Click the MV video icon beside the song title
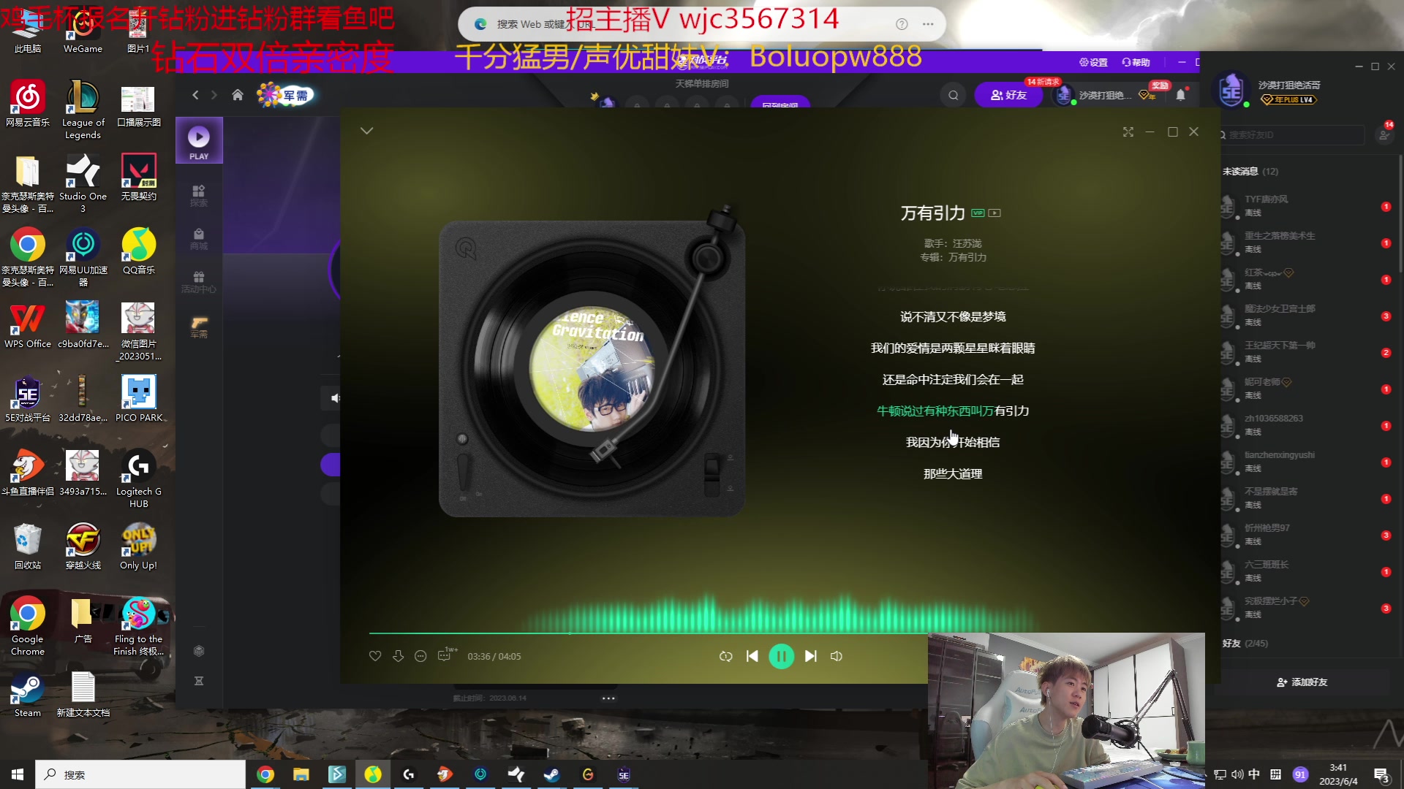 994,213
